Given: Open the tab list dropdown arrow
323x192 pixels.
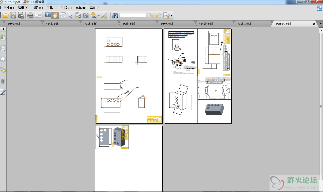Looking at the screenshot, I should 320,24.
